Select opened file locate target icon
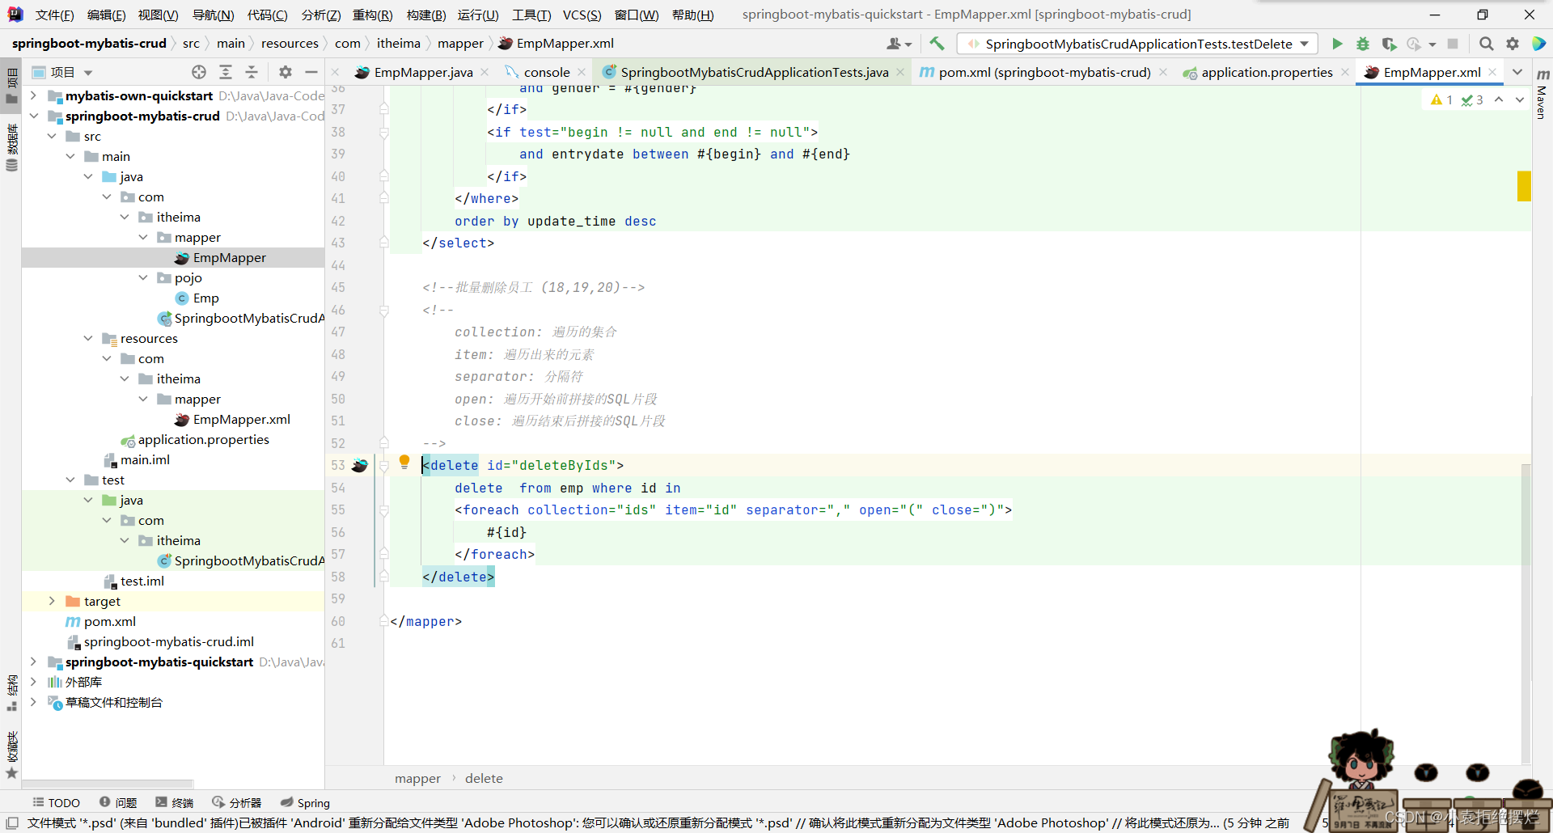 [199, 72]
